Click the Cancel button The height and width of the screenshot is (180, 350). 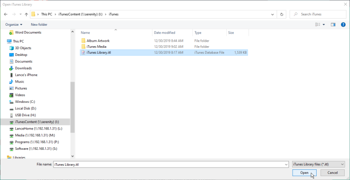333,172
